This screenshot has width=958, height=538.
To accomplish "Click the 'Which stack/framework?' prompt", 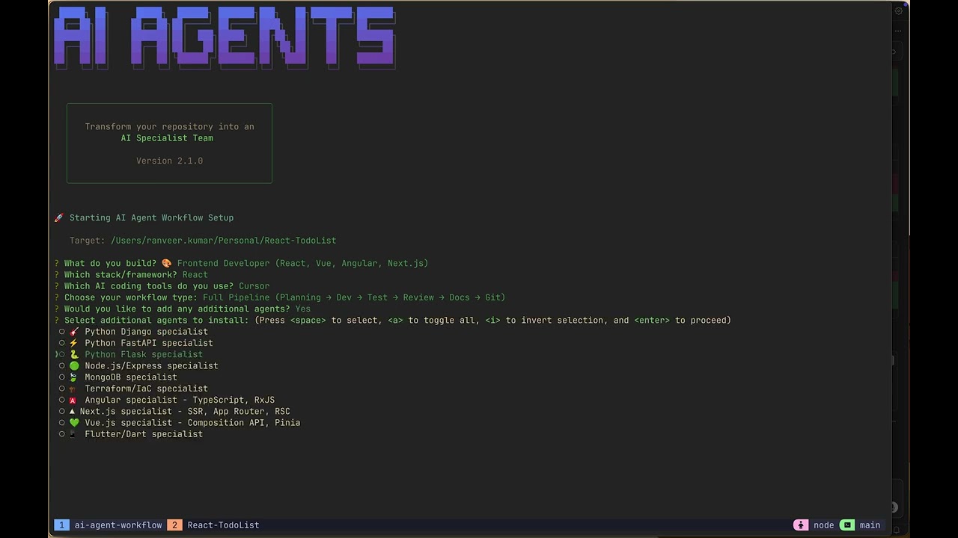I will click(120, 275).
